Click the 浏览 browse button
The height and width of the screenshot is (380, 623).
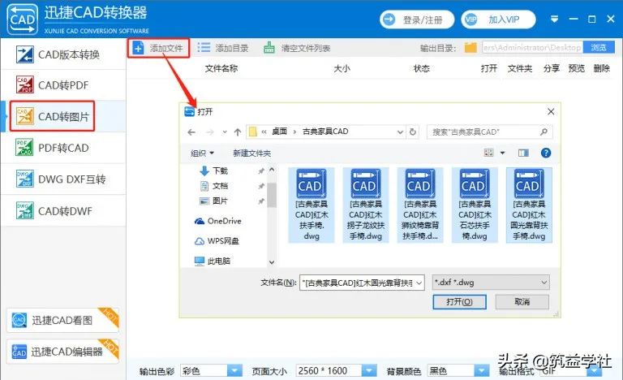click(x=599, y=47)
